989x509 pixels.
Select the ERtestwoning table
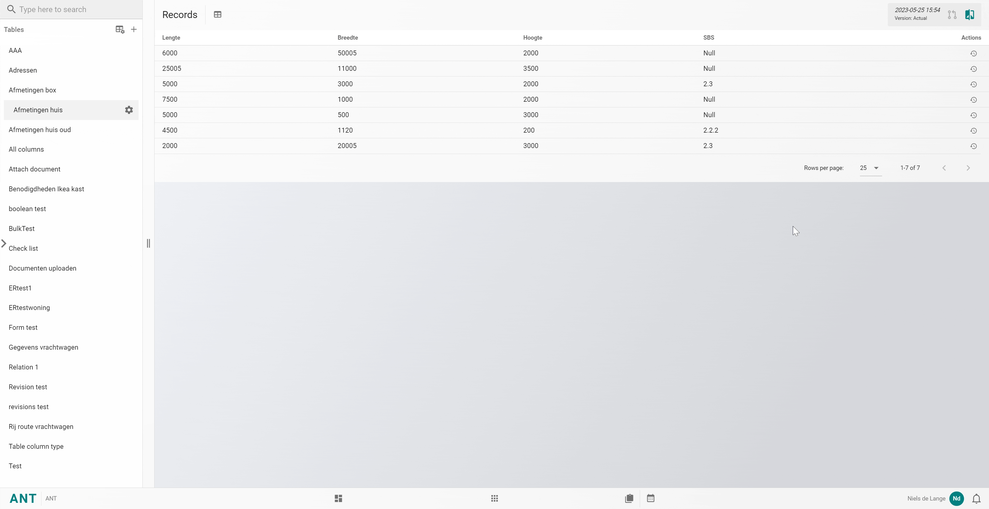[71, 308]
